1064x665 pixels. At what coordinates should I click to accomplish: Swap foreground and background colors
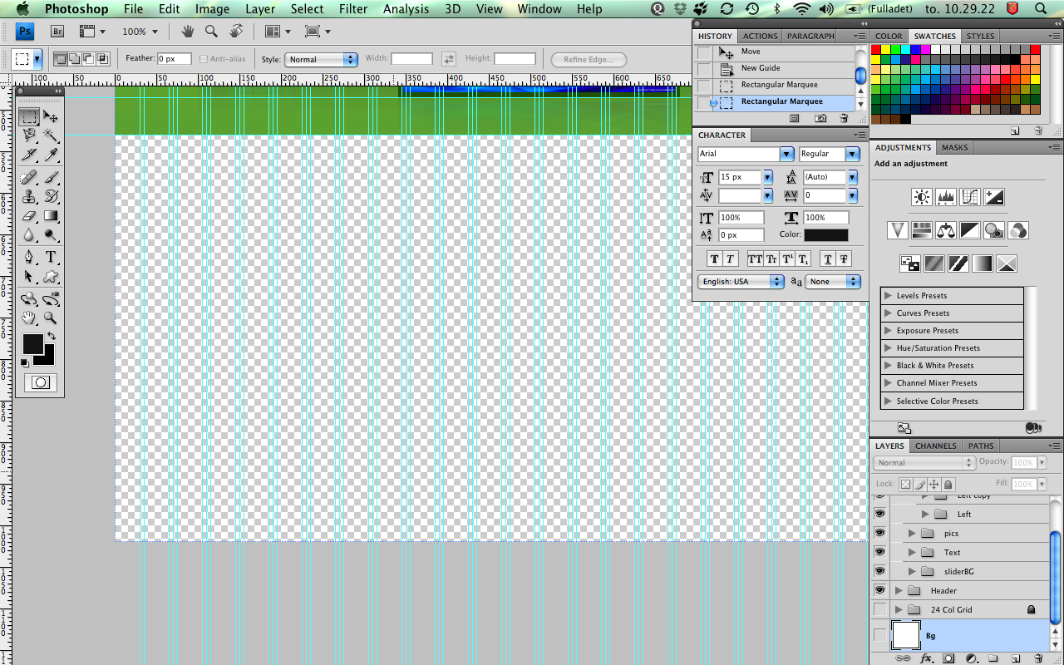point(52,335)
